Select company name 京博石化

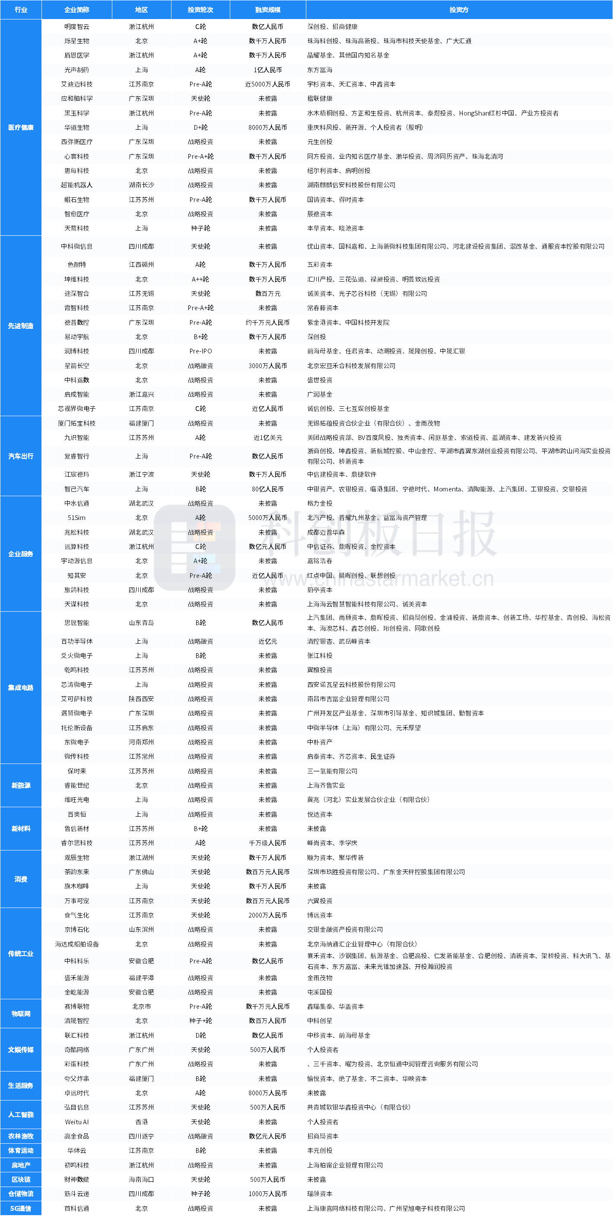tap(77, 930)
